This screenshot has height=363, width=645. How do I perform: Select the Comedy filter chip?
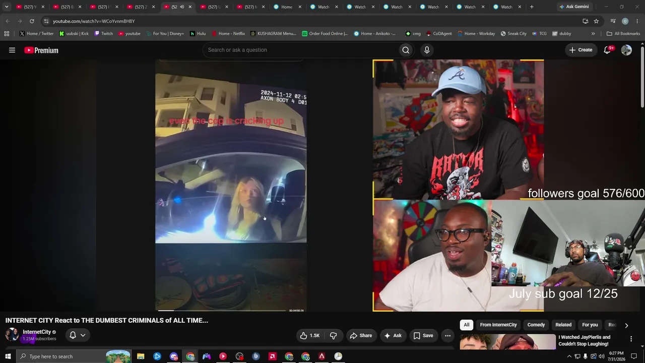click(x=536, y=325)
